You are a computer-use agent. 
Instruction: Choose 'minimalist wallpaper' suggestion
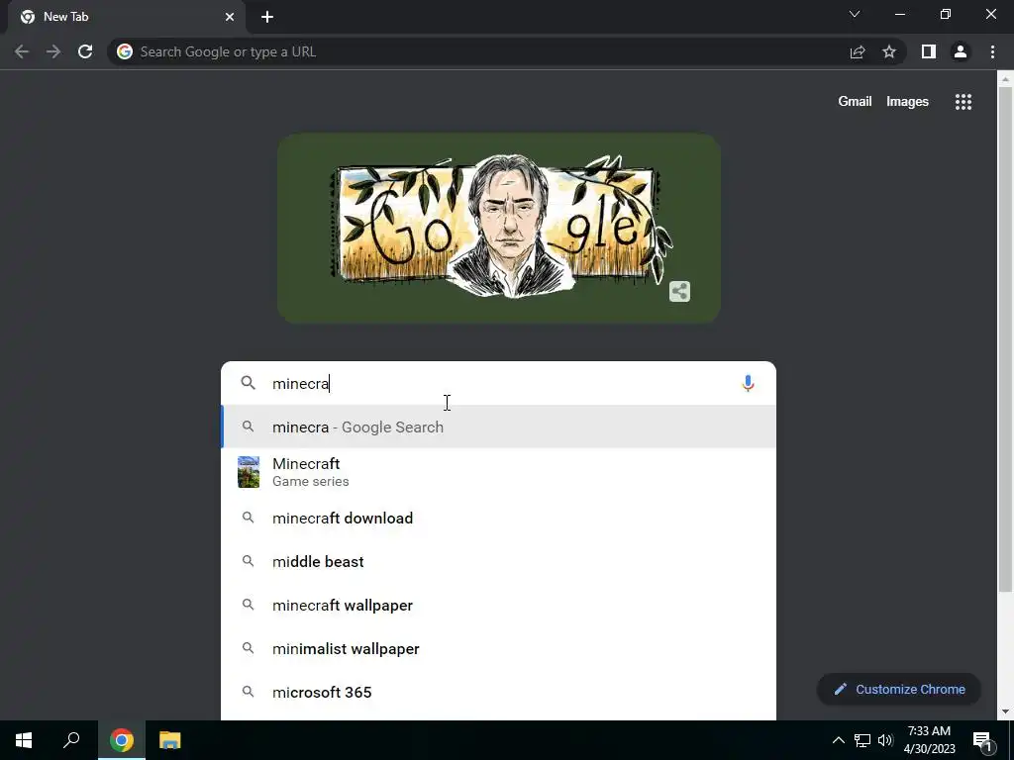coord(499,649)
